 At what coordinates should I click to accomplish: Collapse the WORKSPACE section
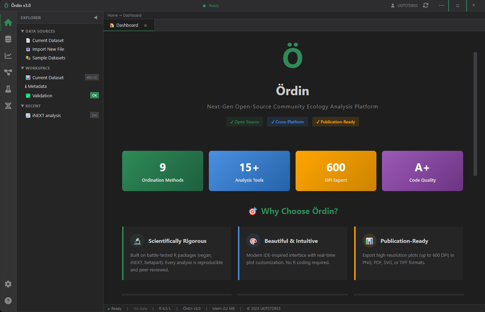pos(23,68)
